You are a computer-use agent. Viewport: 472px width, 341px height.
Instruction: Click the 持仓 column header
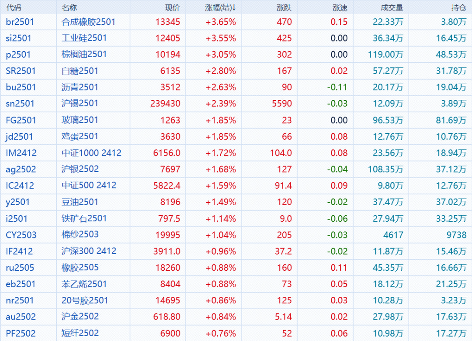pos(459,7)
